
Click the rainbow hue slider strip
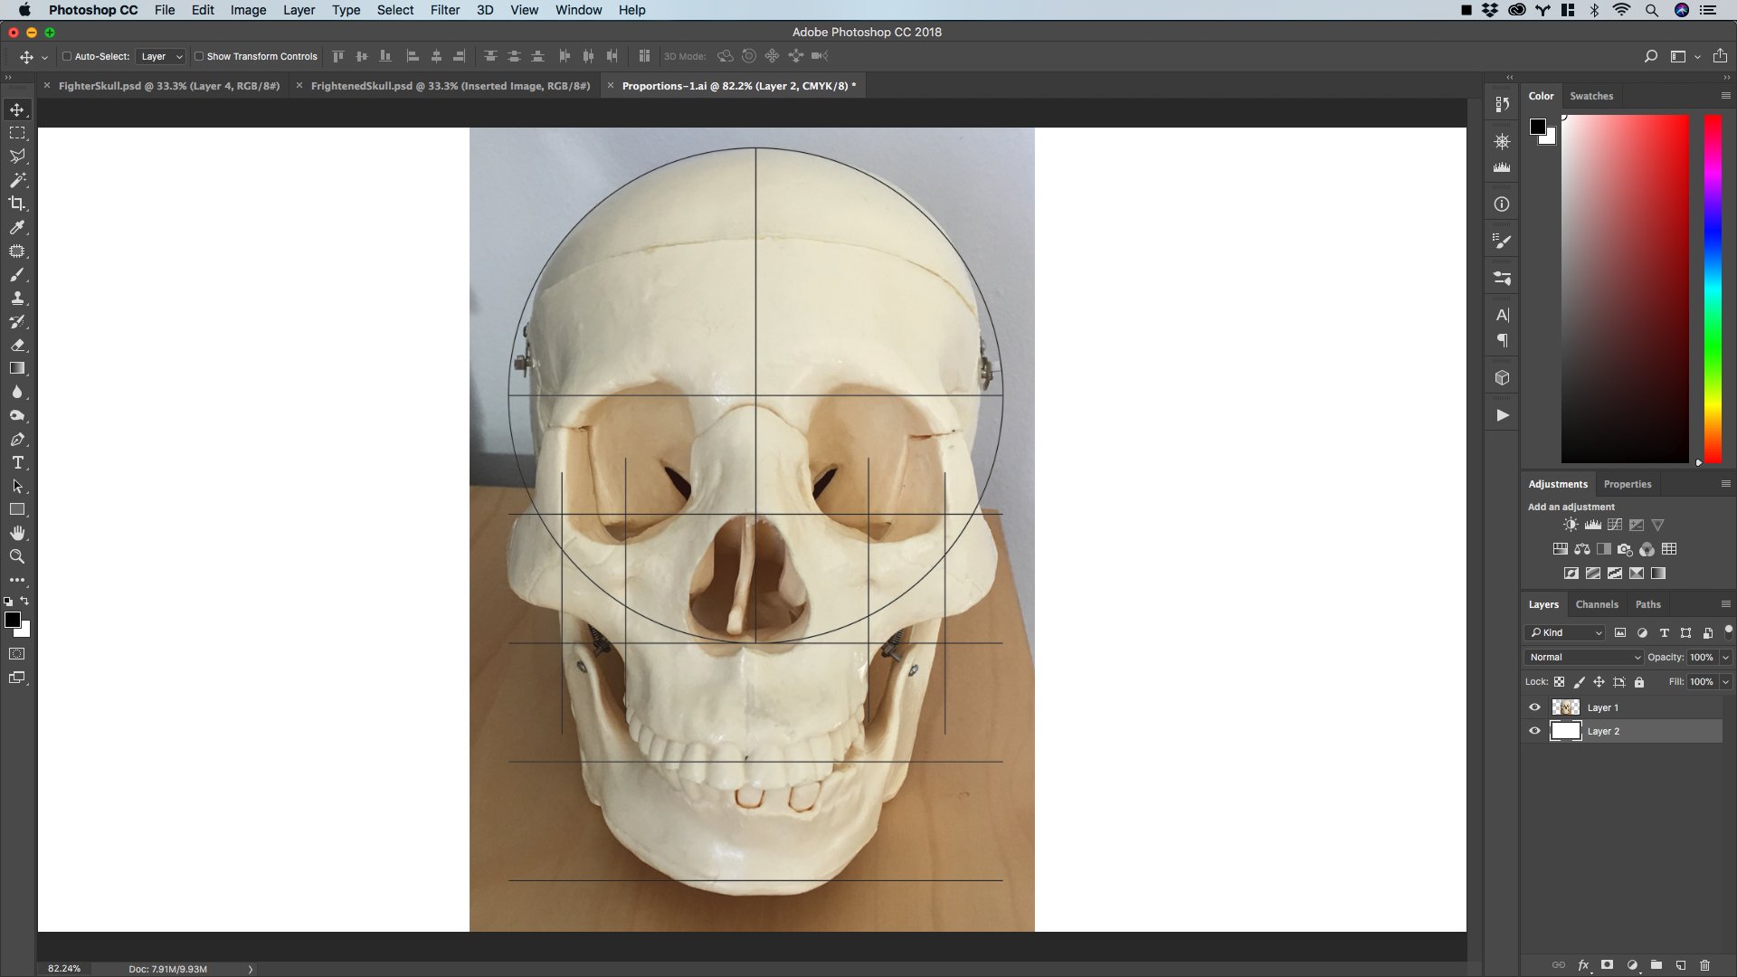[1713, 289]
